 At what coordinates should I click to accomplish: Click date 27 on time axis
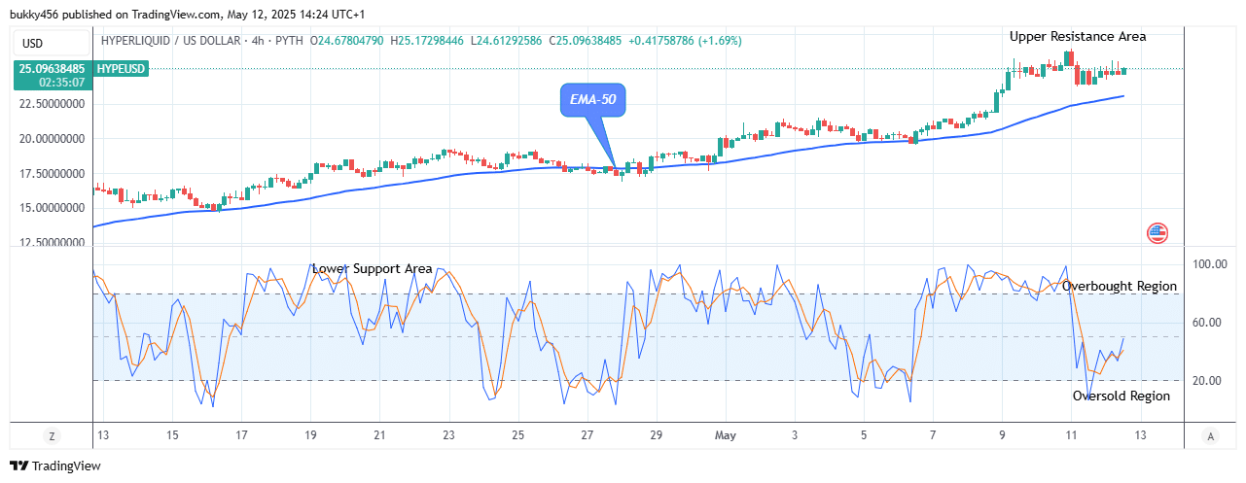coord(587,435)
